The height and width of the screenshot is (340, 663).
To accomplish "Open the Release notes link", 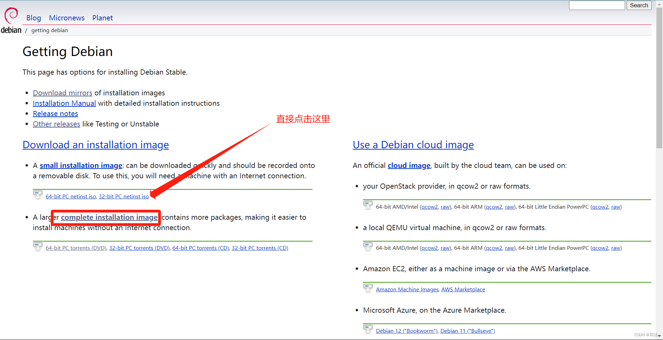I will tap(55, 114).
